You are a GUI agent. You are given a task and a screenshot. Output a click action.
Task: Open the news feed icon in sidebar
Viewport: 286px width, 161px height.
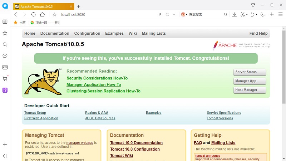point(5,22)
